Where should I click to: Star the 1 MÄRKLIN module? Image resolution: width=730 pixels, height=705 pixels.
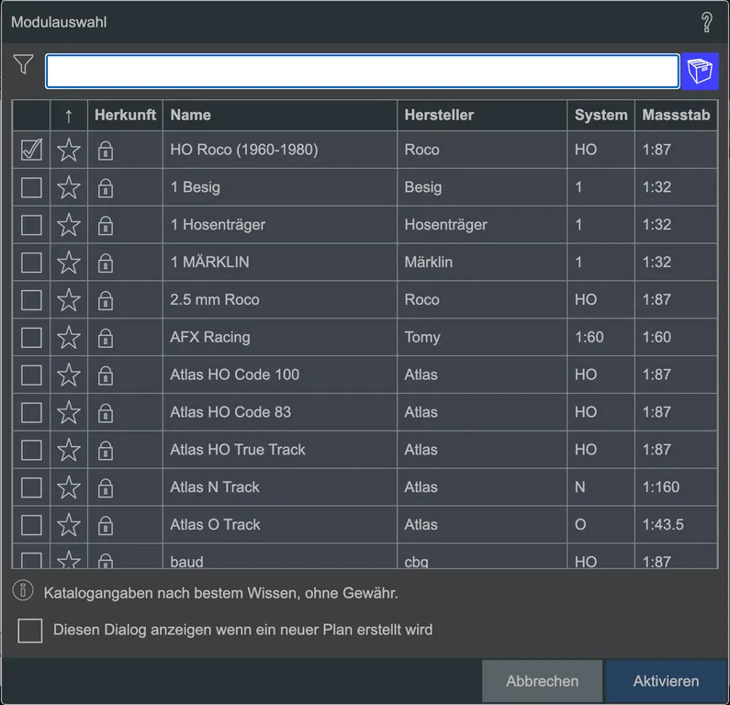coord(69,263)
